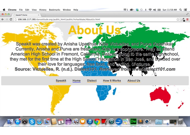This screenshot has height=135, width=190.
Task: Click the volume speaker icon
Action: tap(154, 10)
